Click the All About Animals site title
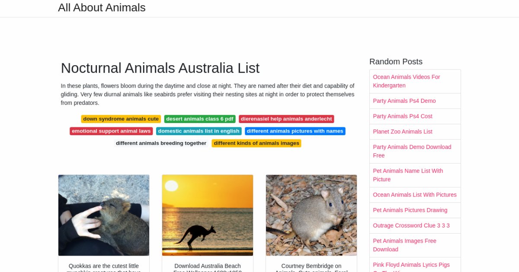This screenshot has height=272, width=519. click(102, 8)
